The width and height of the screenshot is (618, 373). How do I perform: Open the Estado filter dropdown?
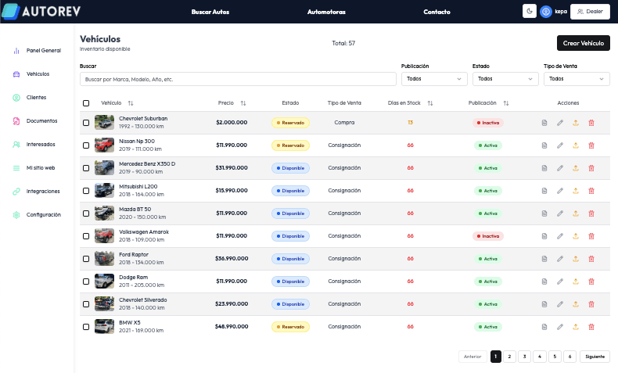(x=505, y=79)
